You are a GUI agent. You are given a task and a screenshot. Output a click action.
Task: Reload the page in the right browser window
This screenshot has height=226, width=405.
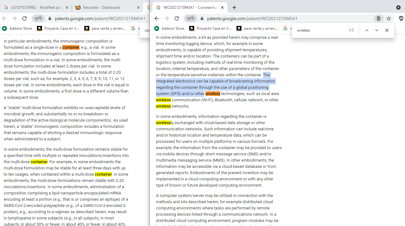tap(177, 18)
